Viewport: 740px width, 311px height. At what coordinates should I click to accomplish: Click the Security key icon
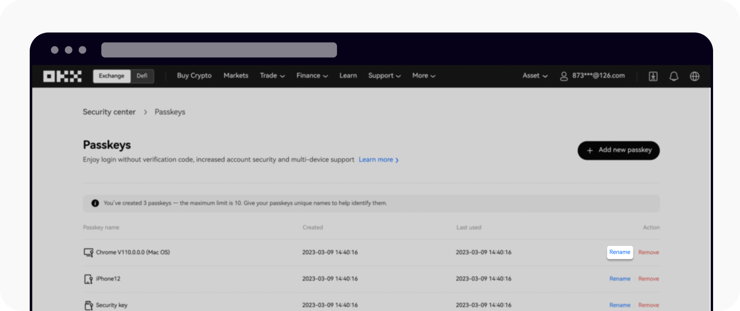pos(88,305)
